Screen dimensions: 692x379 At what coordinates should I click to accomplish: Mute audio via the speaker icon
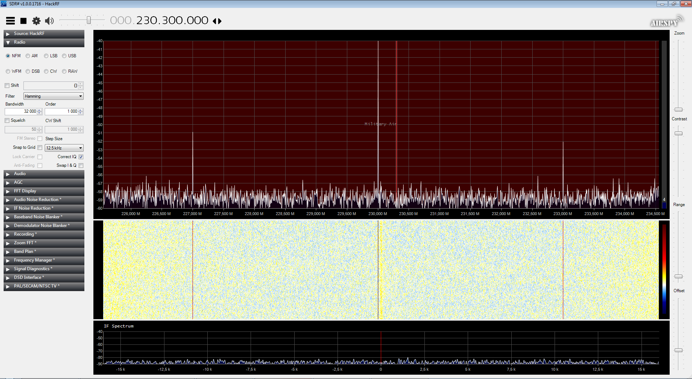click(x=49, y=21)
